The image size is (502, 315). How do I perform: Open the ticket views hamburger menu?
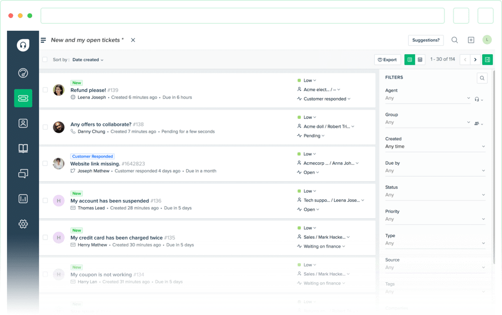pos(43,40)
